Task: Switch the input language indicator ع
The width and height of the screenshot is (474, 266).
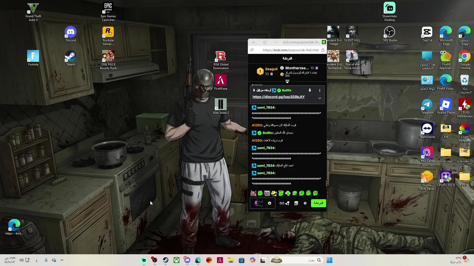Action: click(x=37, y=260)
